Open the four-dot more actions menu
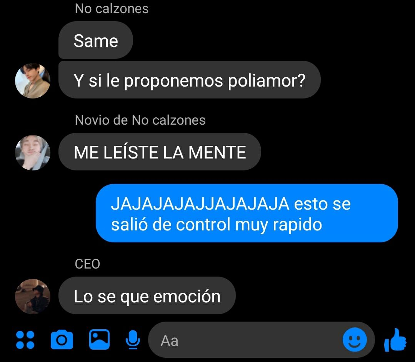Screen dimensions: 415x362 tap(25, 340)
